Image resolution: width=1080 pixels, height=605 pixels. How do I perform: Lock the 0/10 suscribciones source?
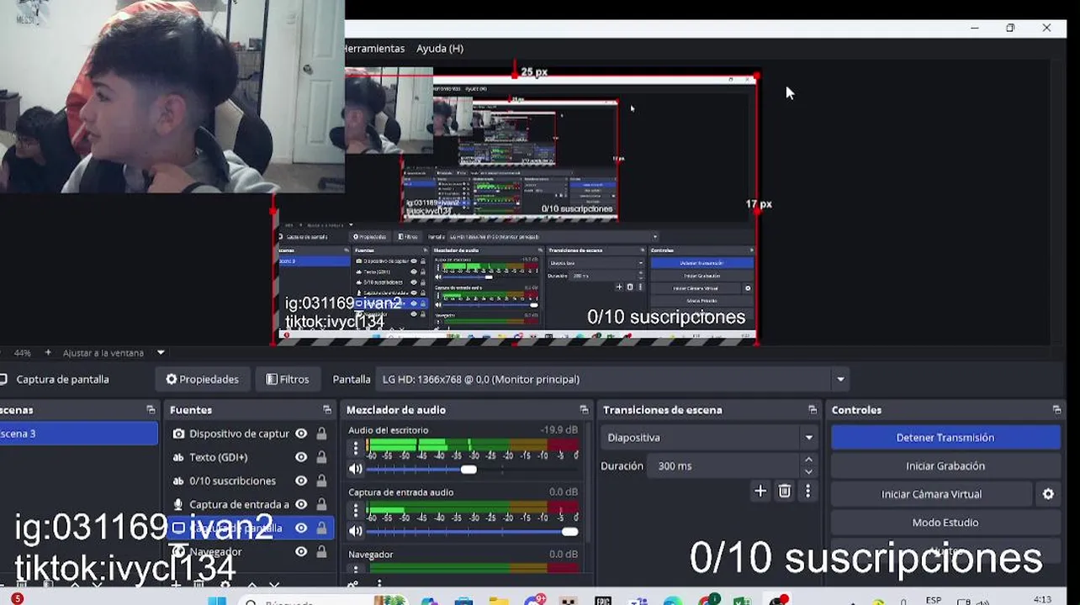[x=321, y=481]
